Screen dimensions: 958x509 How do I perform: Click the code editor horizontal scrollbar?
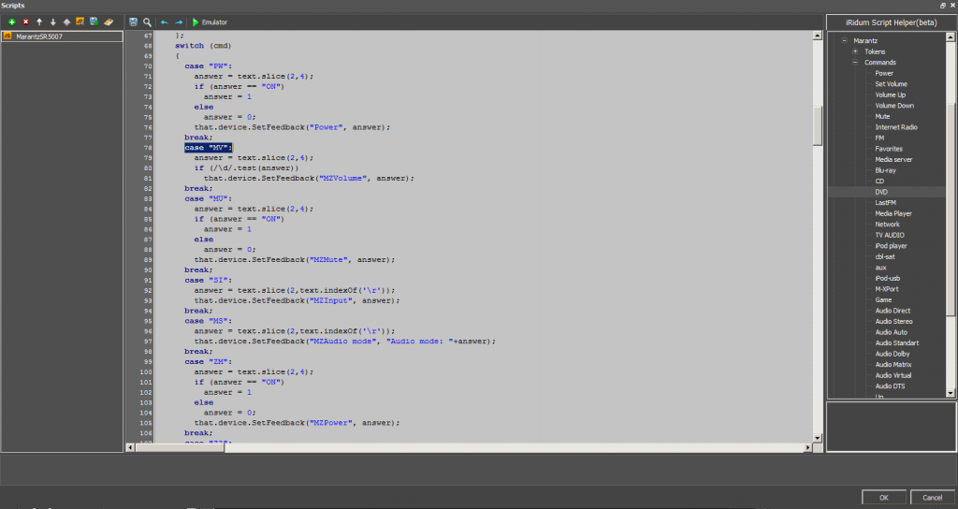click(x=187, y=447)
